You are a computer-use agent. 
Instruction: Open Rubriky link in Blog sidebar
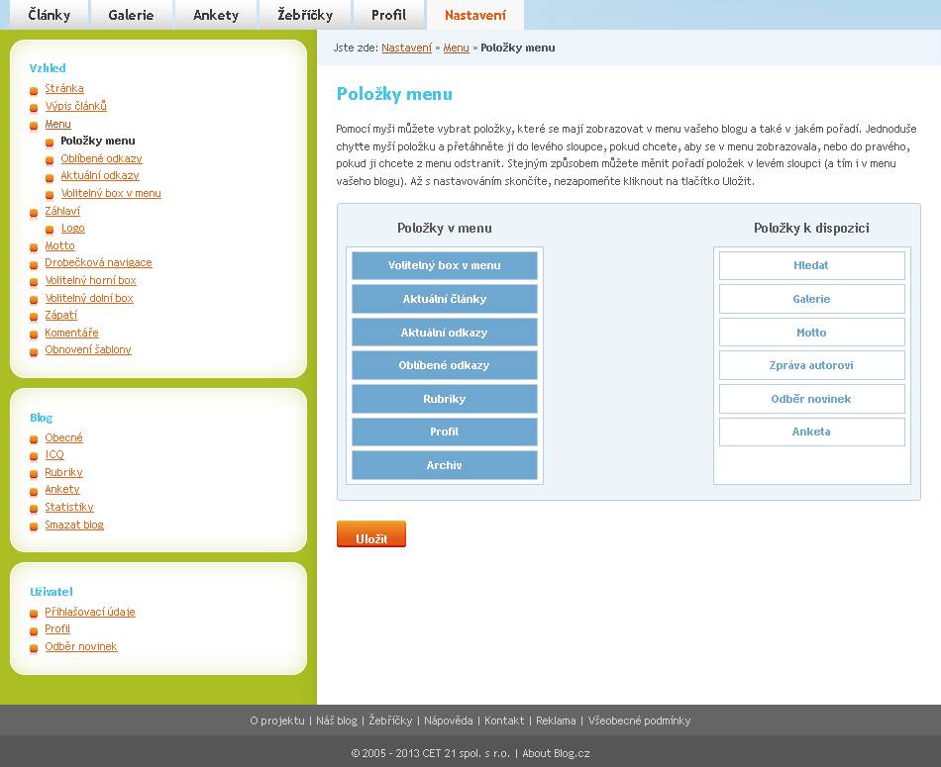(63, 472)
